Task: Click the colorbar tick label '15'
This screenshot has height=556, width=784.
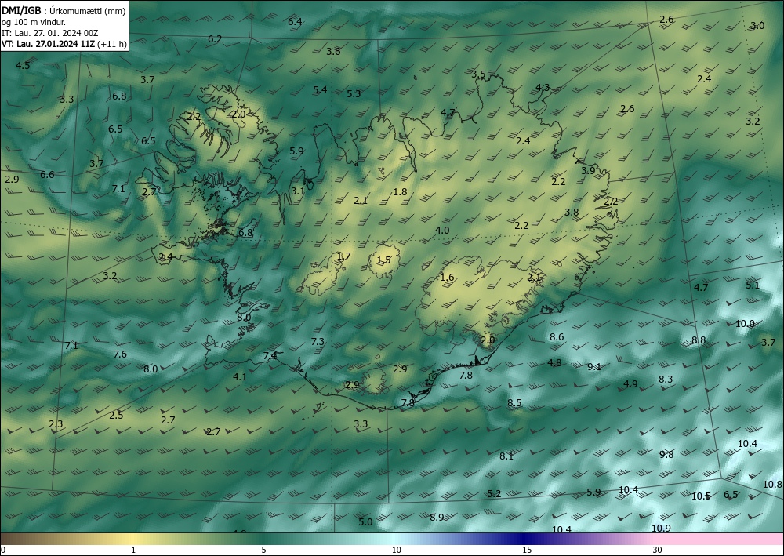Action: coord(527,551)
